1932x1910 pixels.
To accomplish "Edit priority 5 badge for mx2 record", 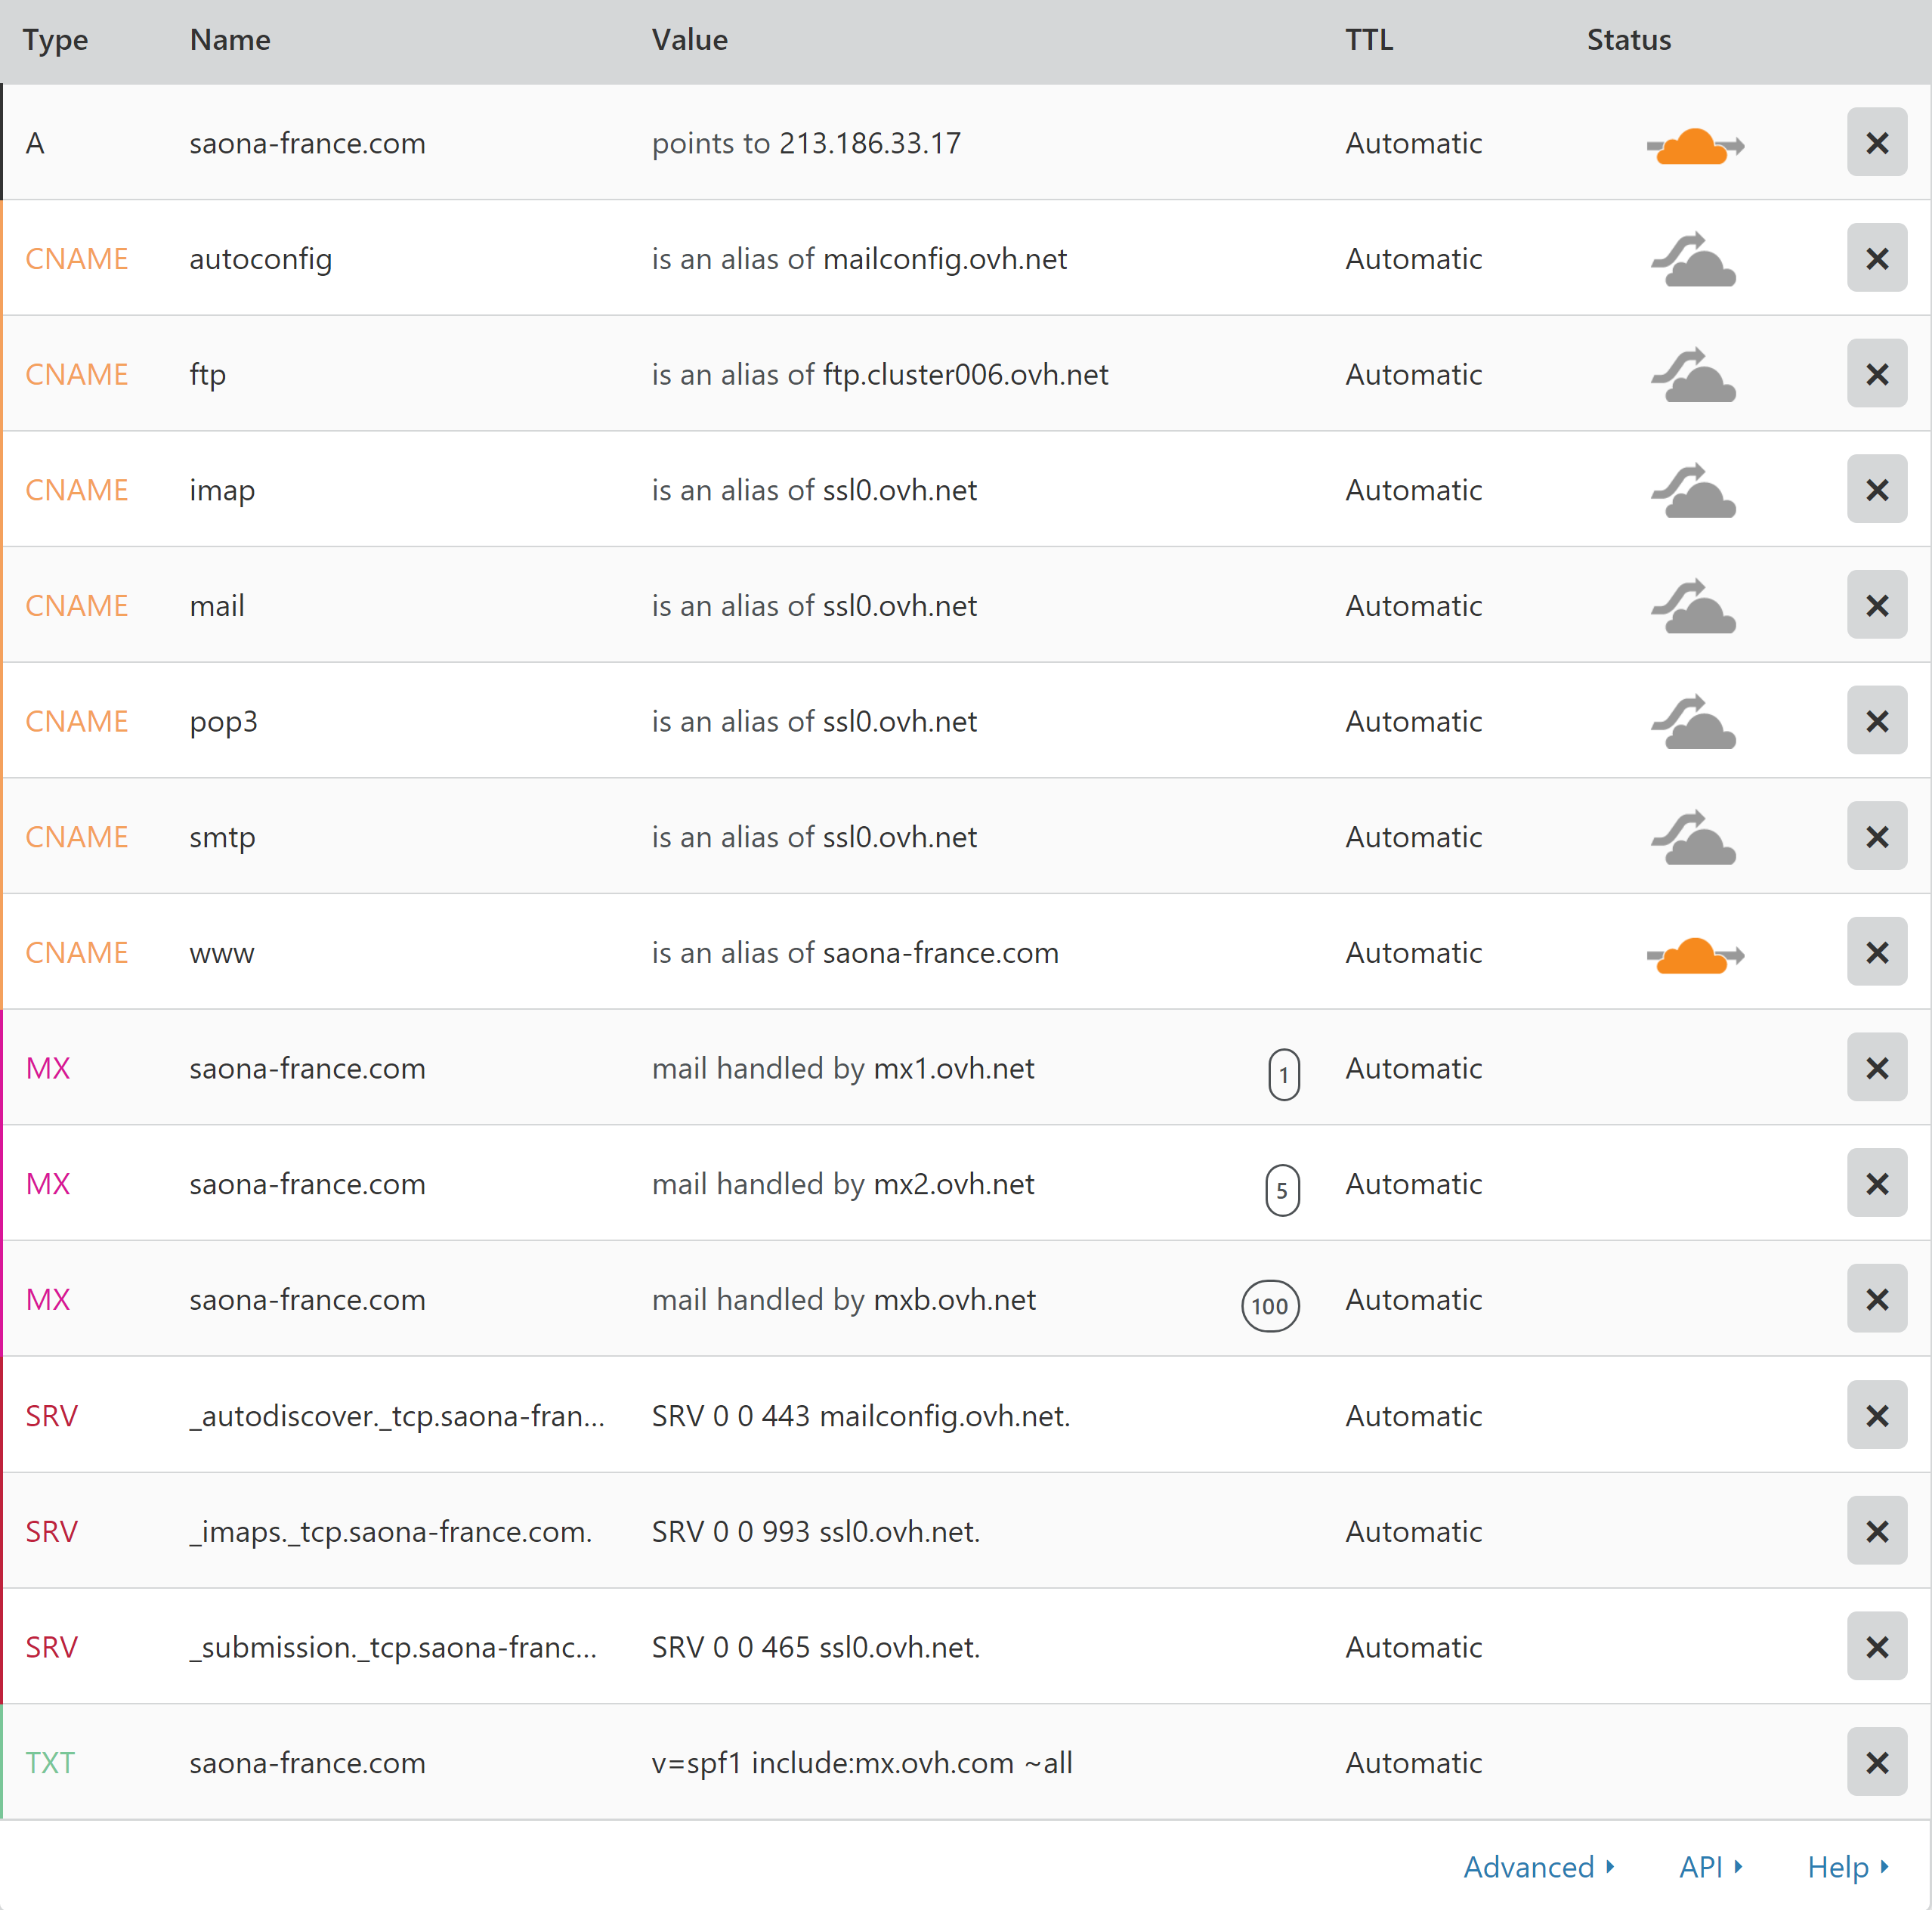I will click(x=1282, y=1190).
